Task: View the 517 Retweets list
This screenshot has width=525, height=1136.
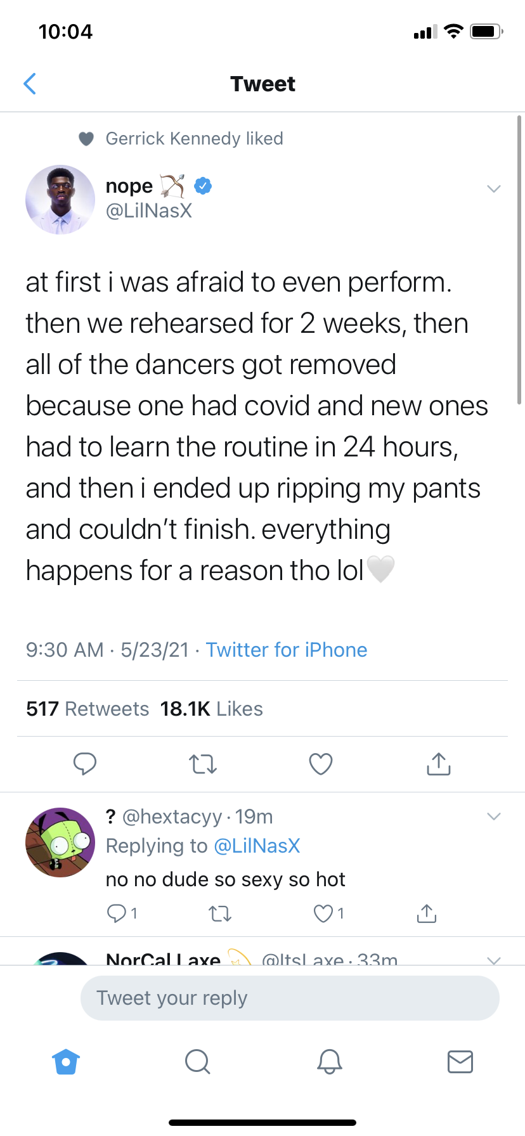Action: tap(87, 709)
